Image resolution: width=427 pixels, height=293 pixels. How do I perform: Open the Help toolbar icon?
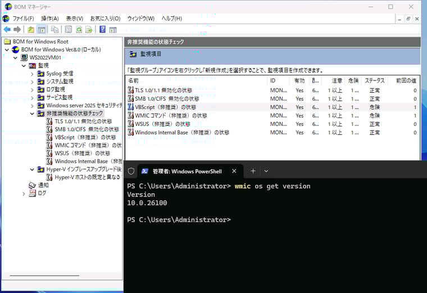[102, 29]
